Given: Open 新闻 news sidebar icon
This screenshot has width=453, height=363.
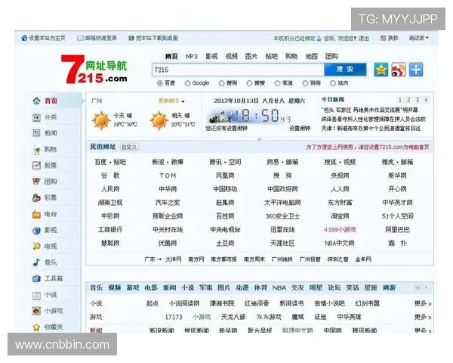Looking at the screenshot, I should (36, 133).
